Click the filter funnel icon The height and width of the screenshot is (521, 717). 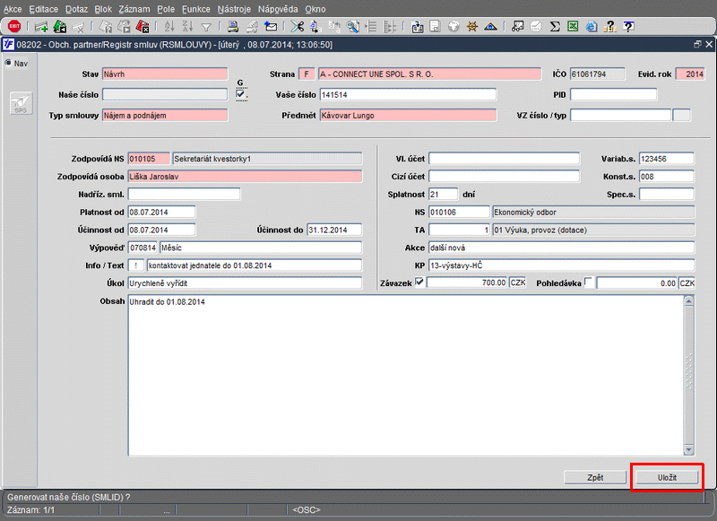pyautogui.click(x=206, y=28)
